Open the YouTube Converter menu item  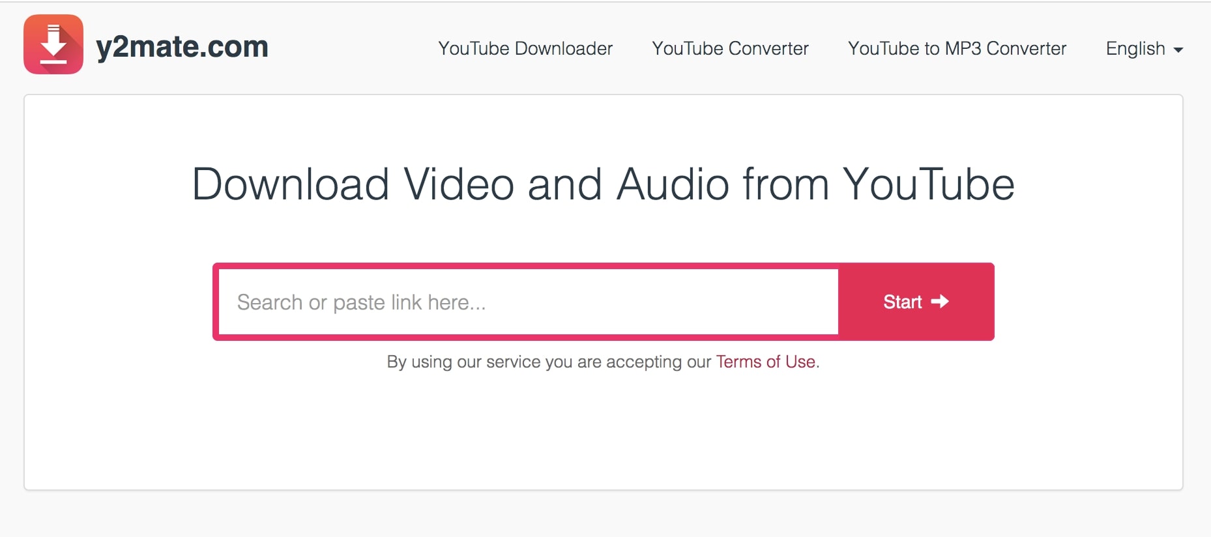pos(730,49)
